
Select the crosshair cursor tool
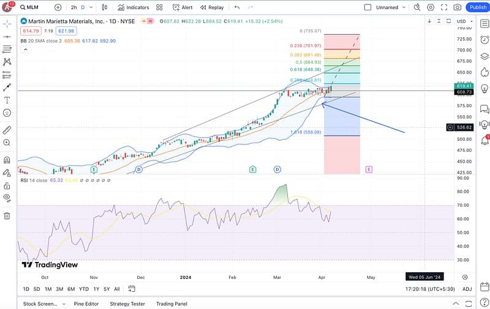coord(7,23)
